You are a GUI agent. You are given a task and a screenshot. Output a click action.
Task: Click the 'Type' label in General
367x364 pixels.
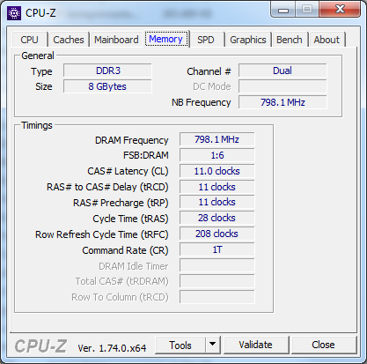tap(41, 71)
